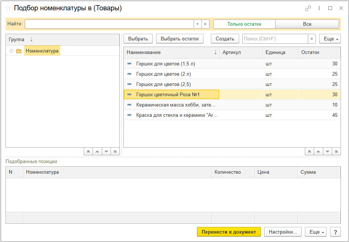Click remaining stock 10 for Керамическая масса
The image size is (349, 242).
coord(335,105)
